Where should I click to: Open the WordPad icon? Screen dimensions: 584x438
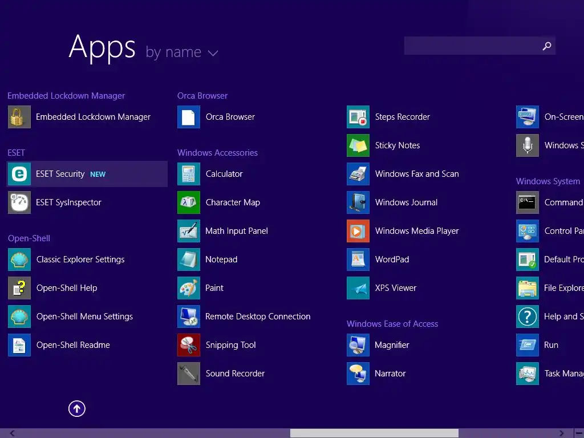pyautogui.click(x=358, y=259)
